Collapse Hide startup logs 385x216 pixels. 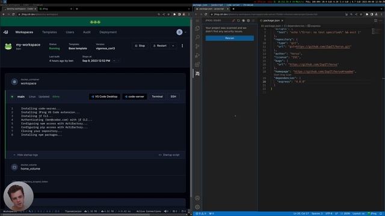tap(25, 155)
